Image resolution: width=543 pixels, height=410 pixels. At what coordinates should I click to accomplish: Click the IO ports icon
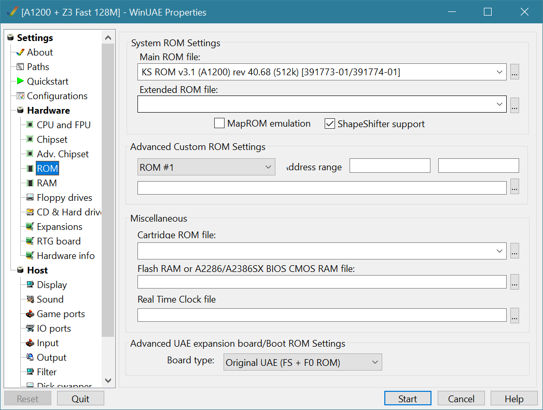tap(30, 329)
